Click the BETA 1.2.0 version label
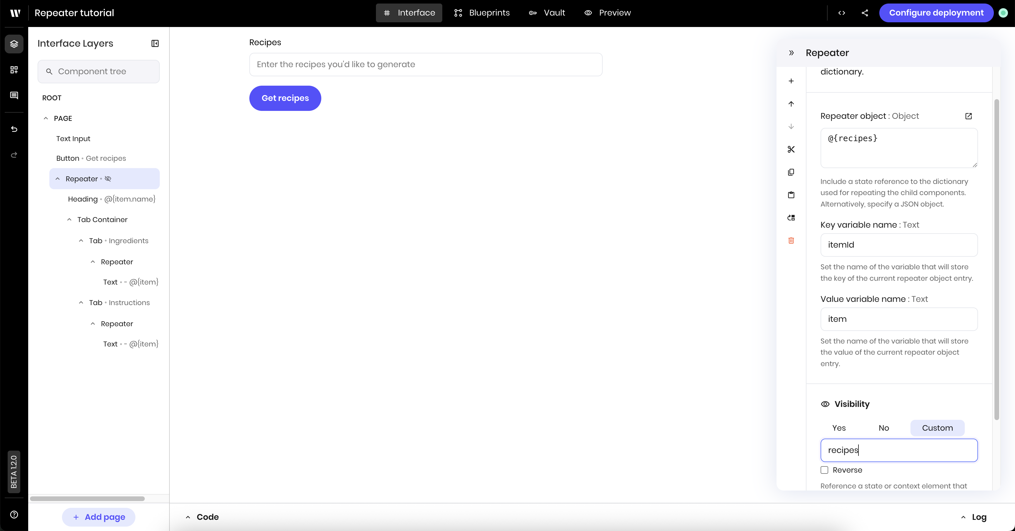The image size is (1015, 531). (14, 471)
